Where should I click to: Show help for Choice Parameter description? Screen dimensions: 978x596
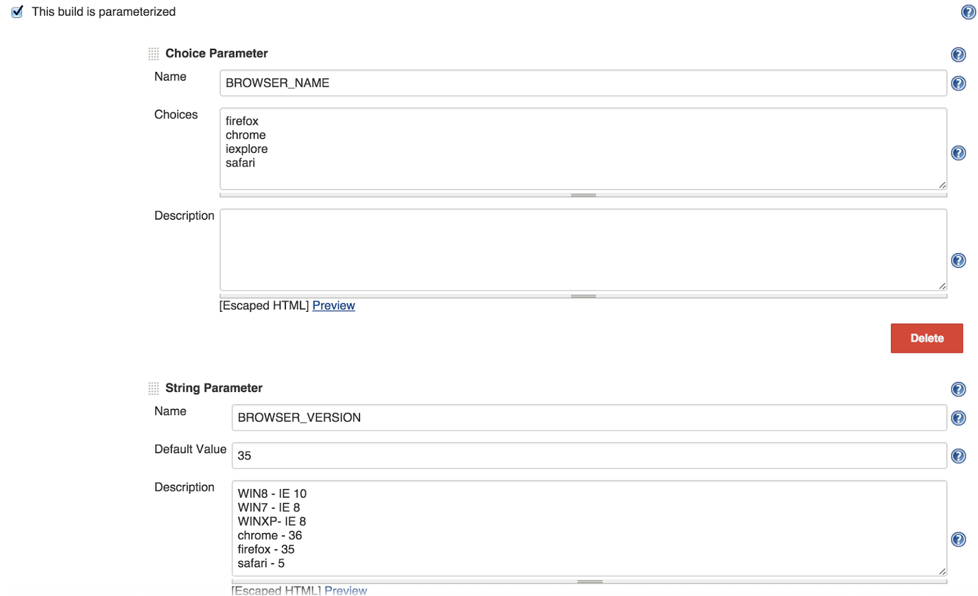(x=958, y=260)
